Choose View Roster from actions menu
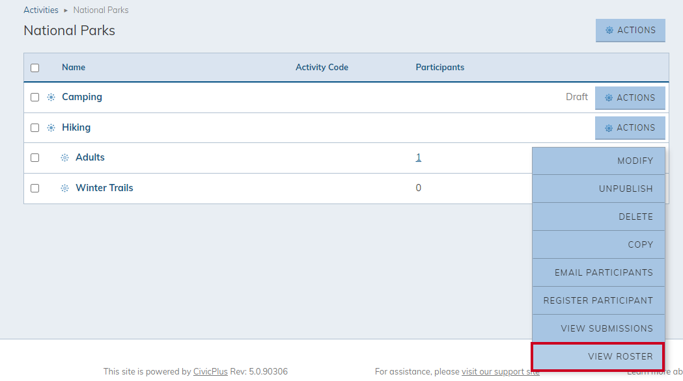This screenshot has height=381, width=683. tap(598, 356)
